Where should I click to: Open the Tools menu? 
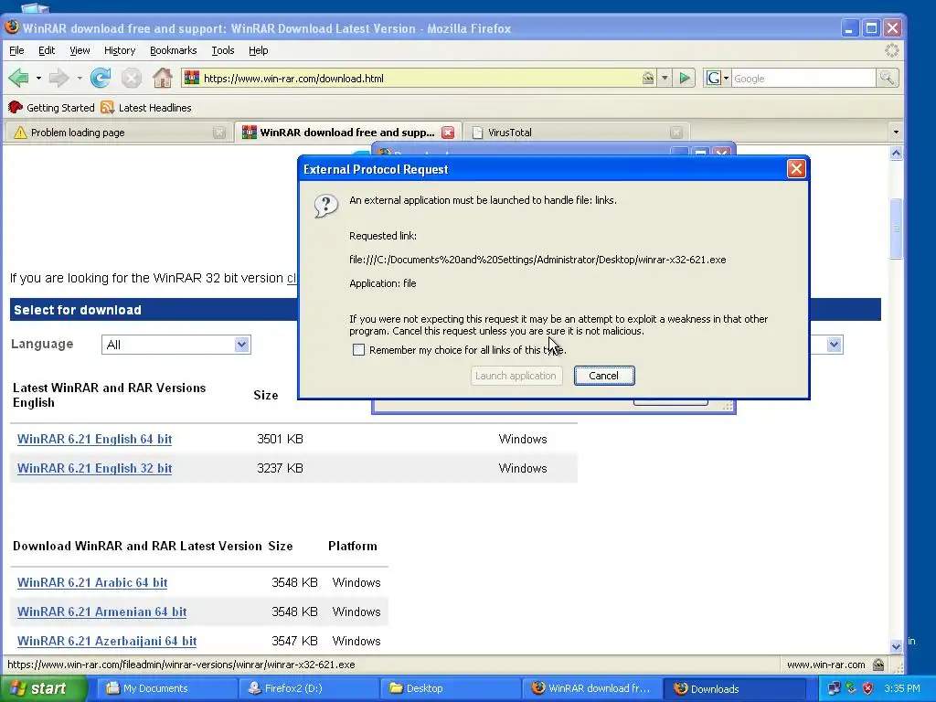tap(223, 50)
